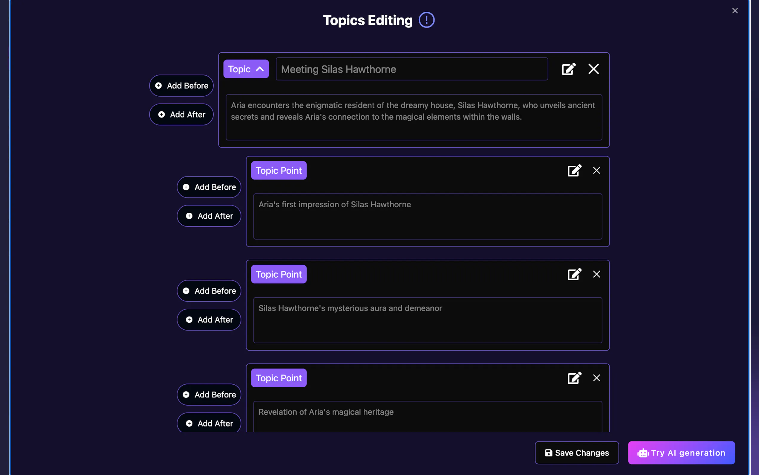
Task: Click the topic description text area
Action: point(414,117)
